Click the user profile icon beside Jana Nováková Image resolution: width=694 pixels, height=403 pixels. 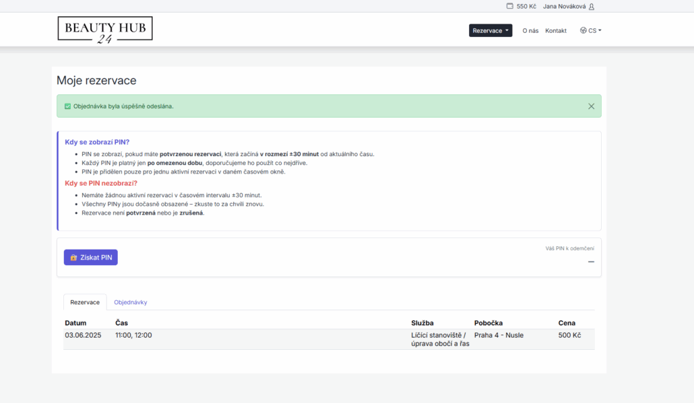pos(592,7)
